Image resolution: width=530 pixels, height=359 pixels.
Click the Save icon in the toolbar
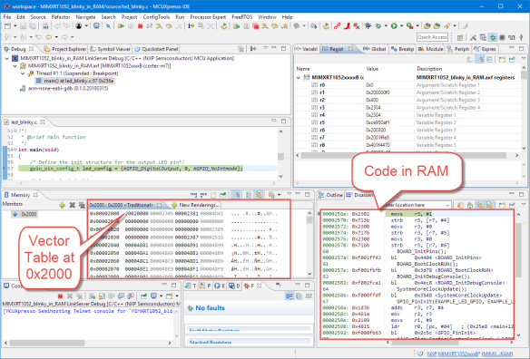[x=23, y=26]
